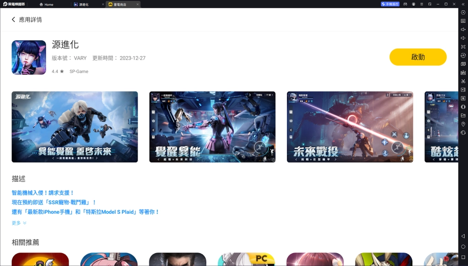Open the user account icon in title bar

413,4
